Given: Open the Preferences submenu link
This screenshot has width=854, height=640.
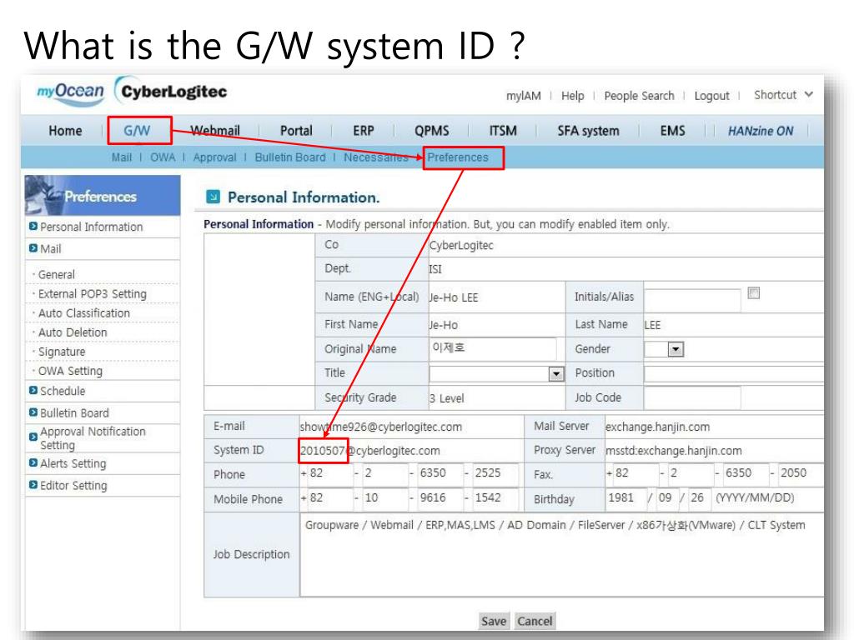Looking at the screenshot, I should tap(458, 157).
